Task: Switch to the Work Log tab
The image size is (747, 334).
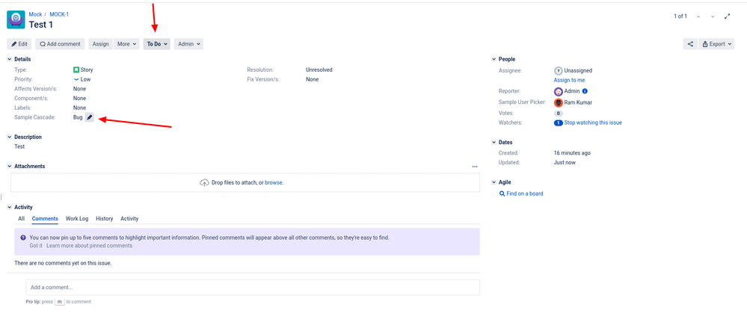Action: 77,219
